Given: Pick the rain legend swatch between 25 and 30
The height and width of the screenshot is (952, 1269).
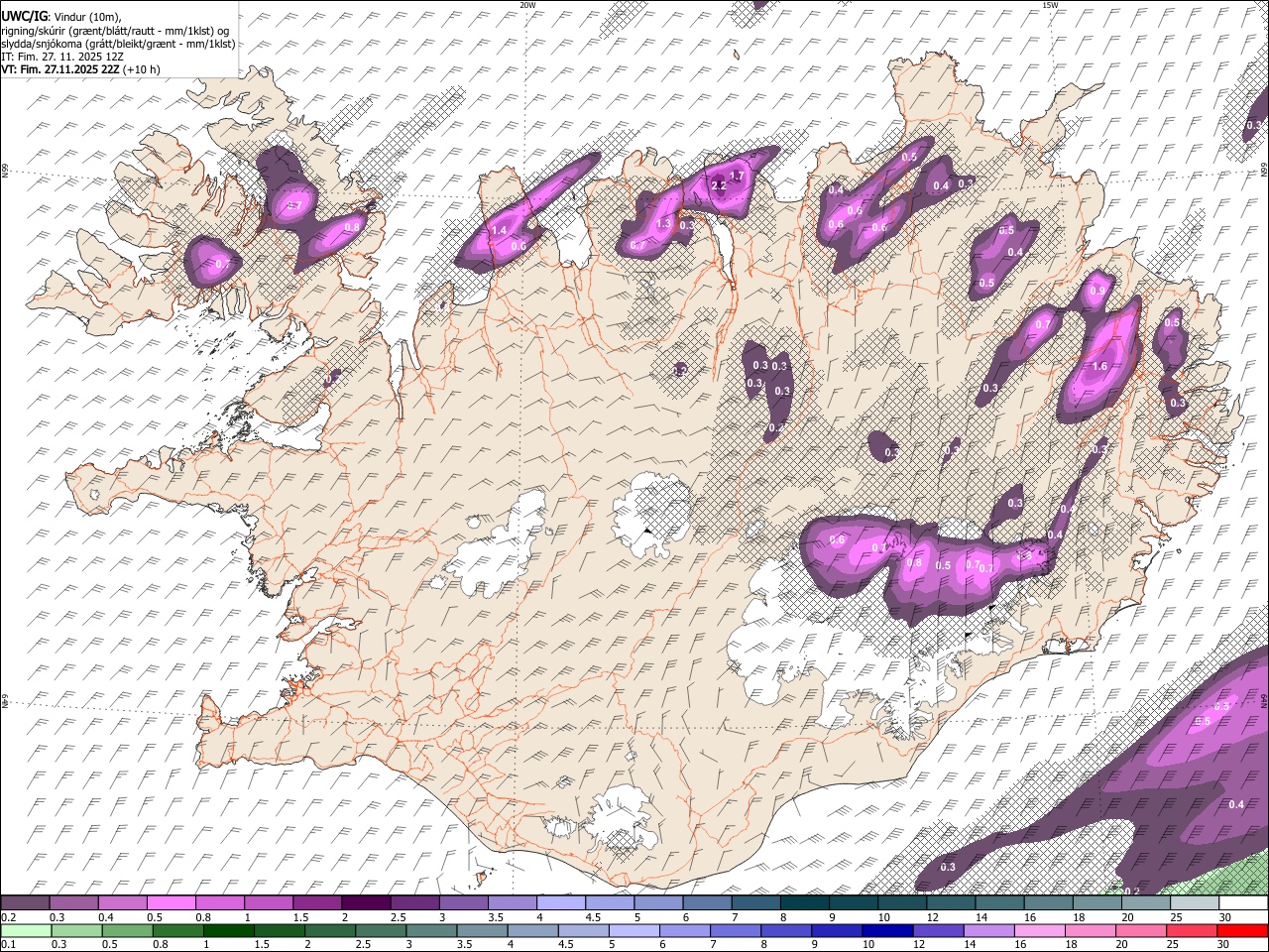Looking at the screenshot, I should [x=1192, y=930].
